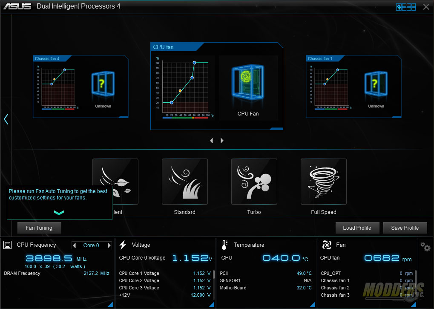Click the Load Profile button

(357, 228)
